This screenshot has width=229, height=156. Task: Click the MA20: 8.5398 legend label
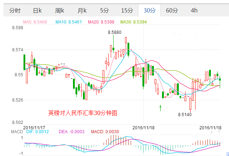click(101, 22)
